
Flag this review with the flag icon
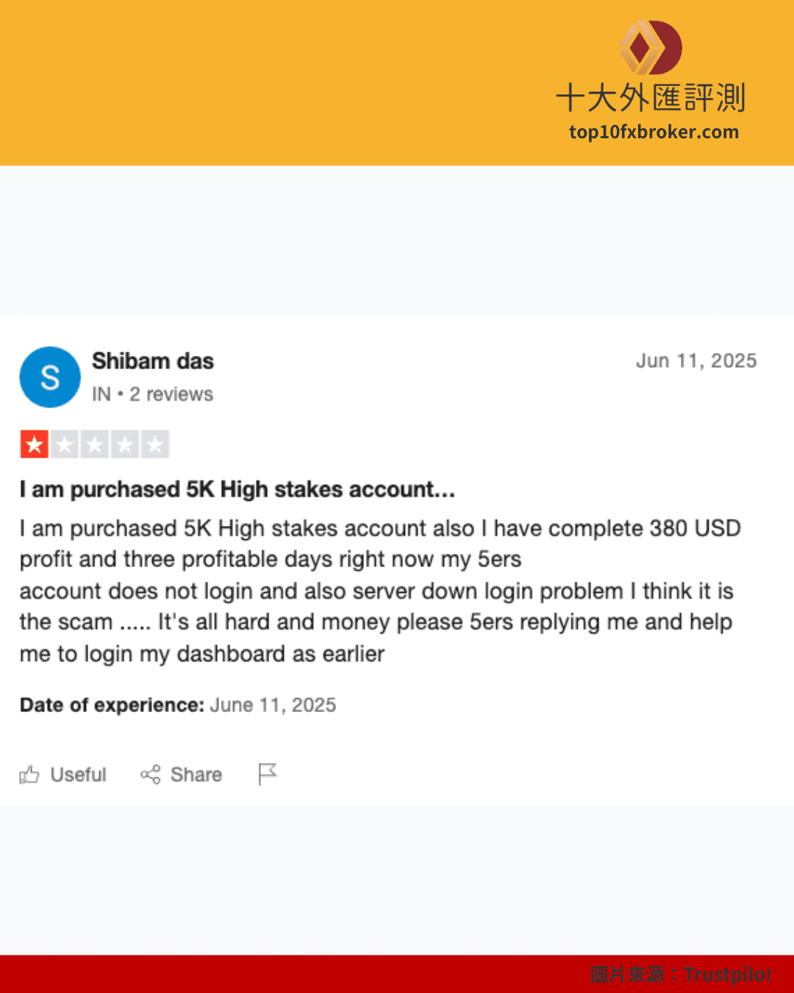point(268,774)
